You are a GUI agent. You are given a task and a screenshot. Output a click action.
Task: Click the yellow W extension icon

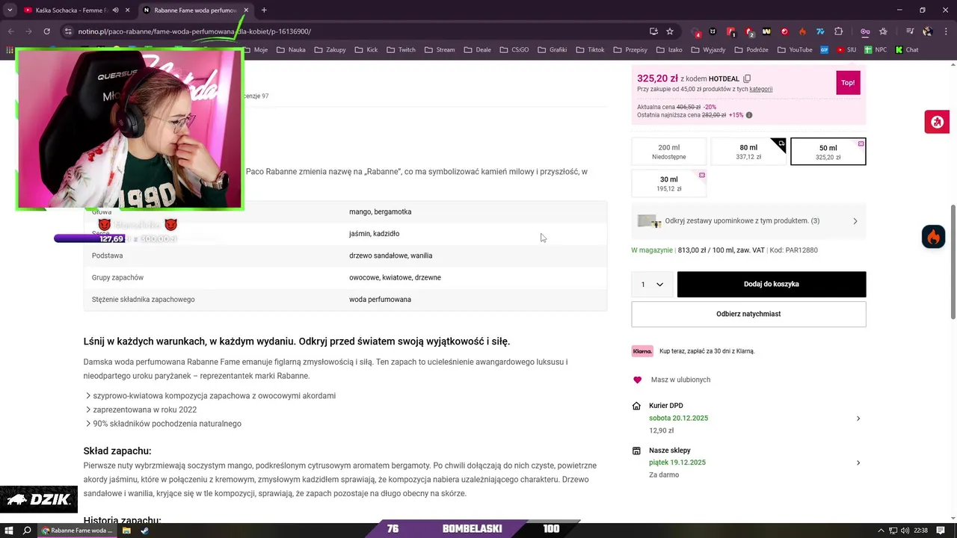pyautogui.click(x=766, y=31)
